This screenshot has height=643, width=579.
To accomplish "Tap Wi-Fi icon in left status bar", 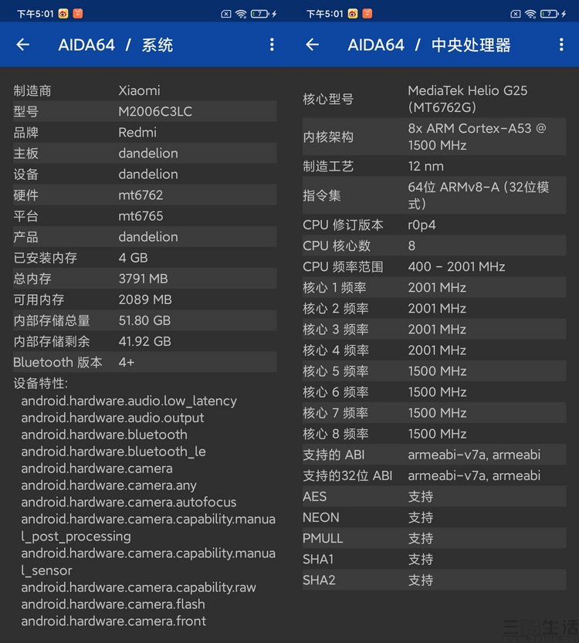I will pos(241,14).
